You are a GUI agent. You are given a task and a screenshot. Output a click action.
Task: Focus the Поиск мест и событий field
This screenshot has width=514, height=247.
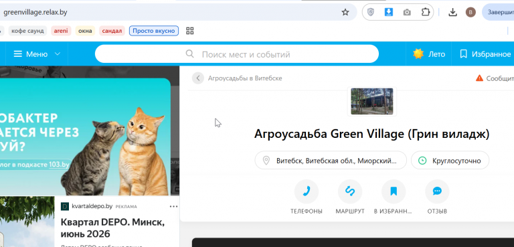coord(237,54)
